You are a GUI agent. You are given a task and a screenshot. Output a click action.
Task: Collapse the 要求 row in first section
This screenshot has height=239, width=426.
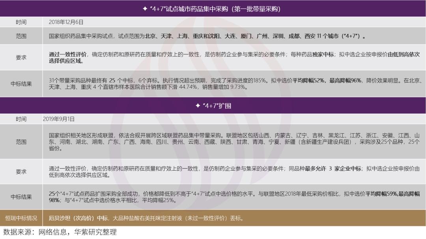pos(22,57)
